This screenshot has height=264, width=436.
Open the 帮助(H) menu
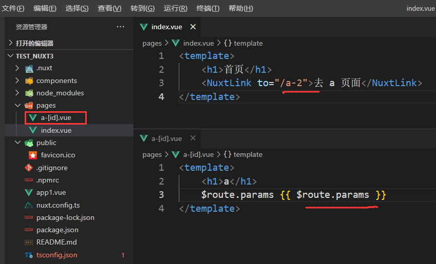pos(240,8)
